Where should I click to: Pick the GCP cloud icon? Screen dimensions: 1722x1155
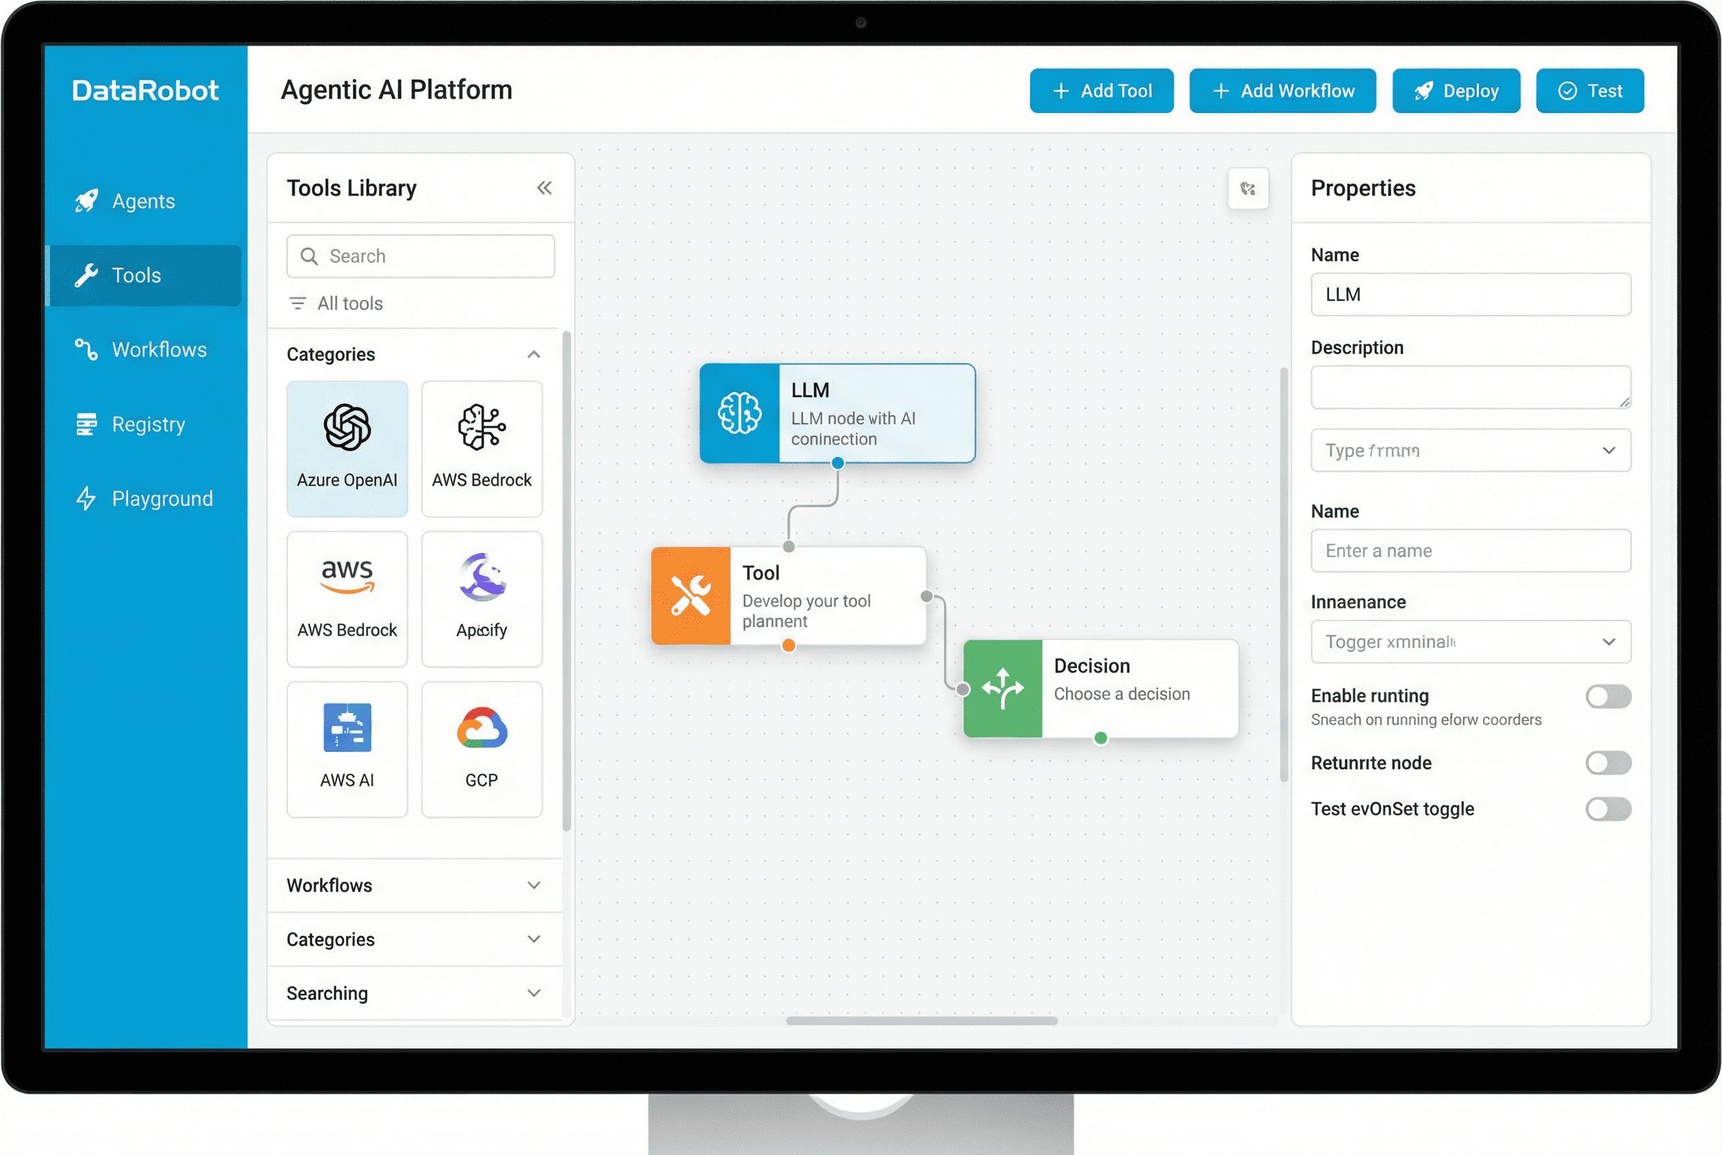[x=482, y=728]
